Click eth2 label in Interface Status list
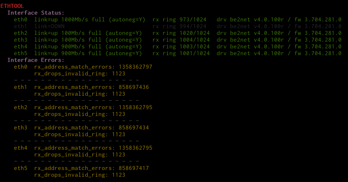Screen dimensions: 348x182 coord(21,33)
